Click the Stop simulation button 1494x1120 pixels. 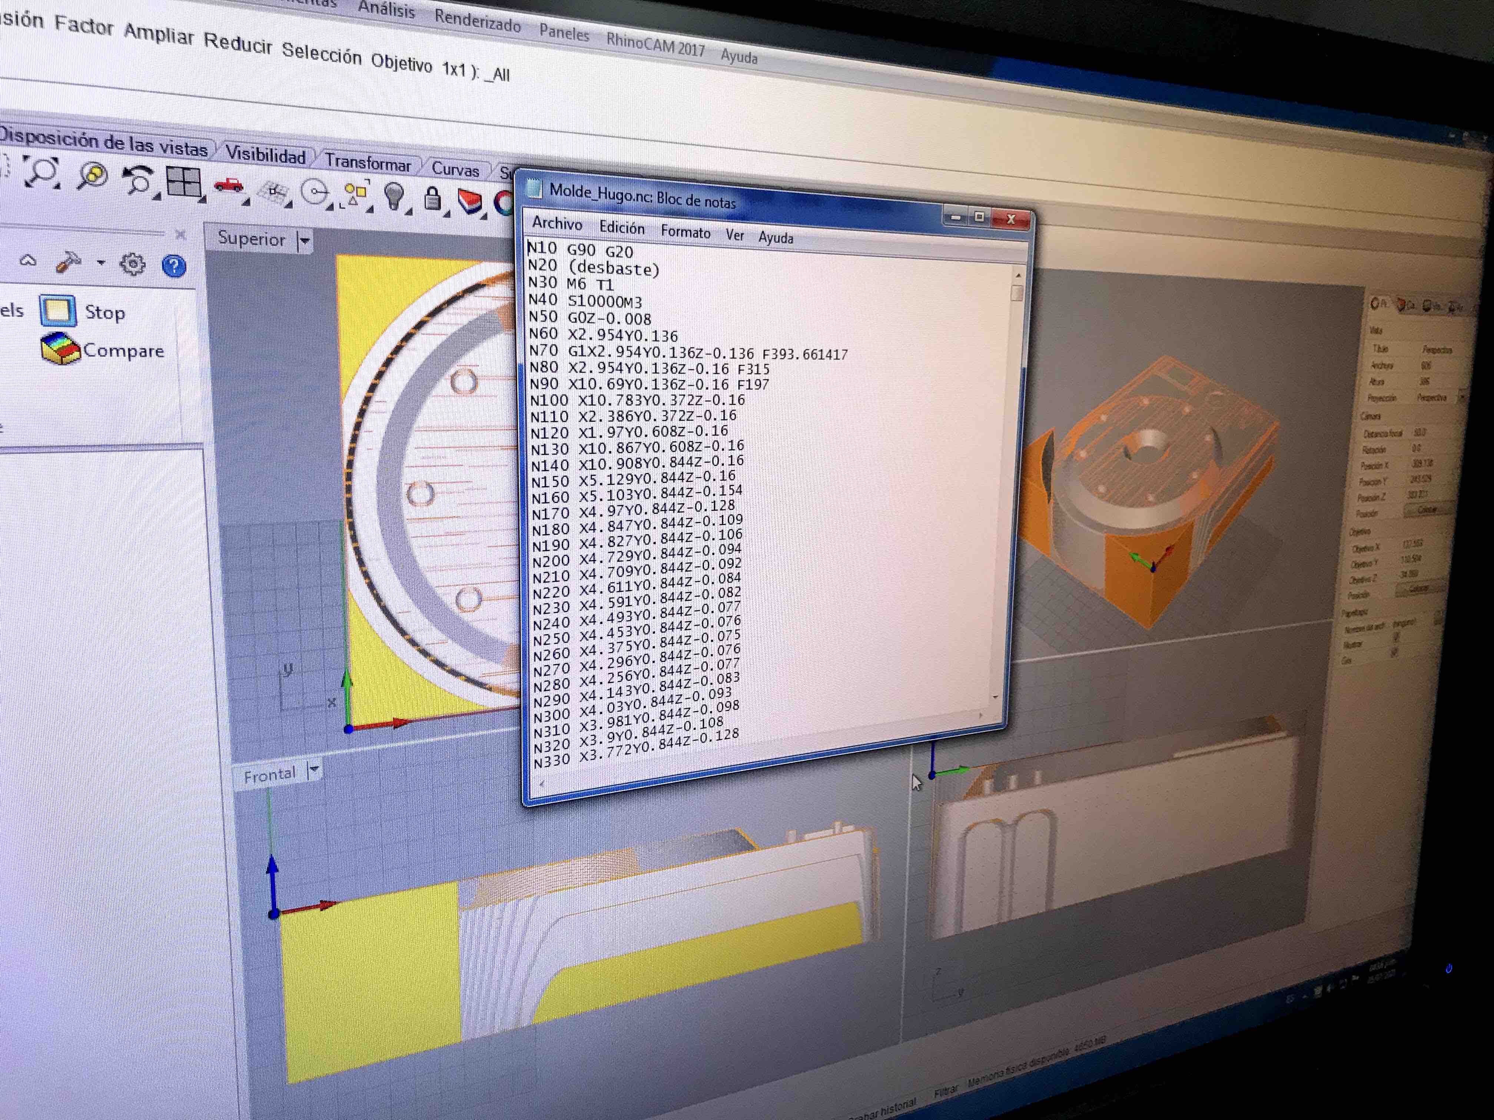tap(58, 311)
